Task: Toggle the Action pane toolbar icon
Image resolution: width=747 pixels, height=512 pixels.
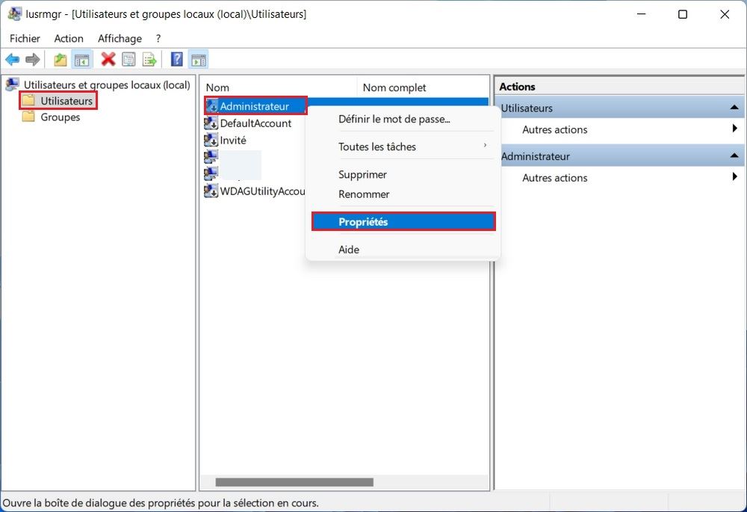Action: 198,60
